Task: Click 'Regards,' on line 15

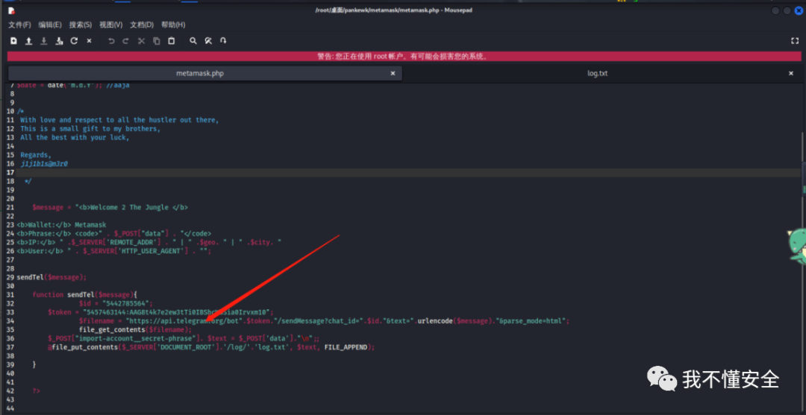Action: coord(36,155)
